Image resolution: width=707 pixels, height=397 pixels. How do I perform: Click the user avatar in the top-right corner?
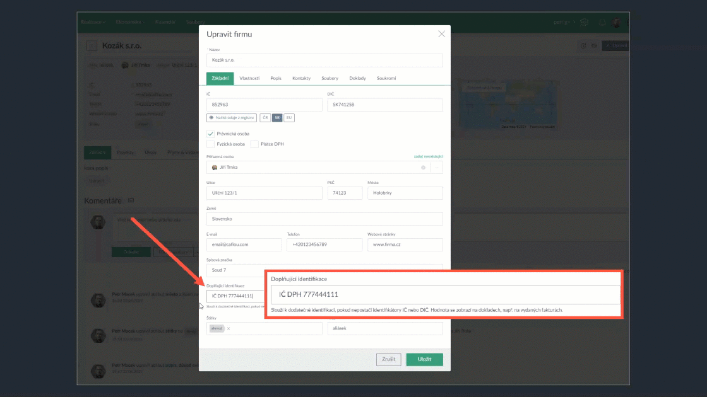[616, 22]
